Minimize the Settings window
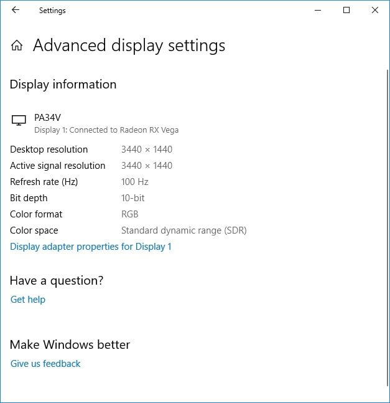The image size is (390, 403). pyautogui.click(x=318, y=11)
